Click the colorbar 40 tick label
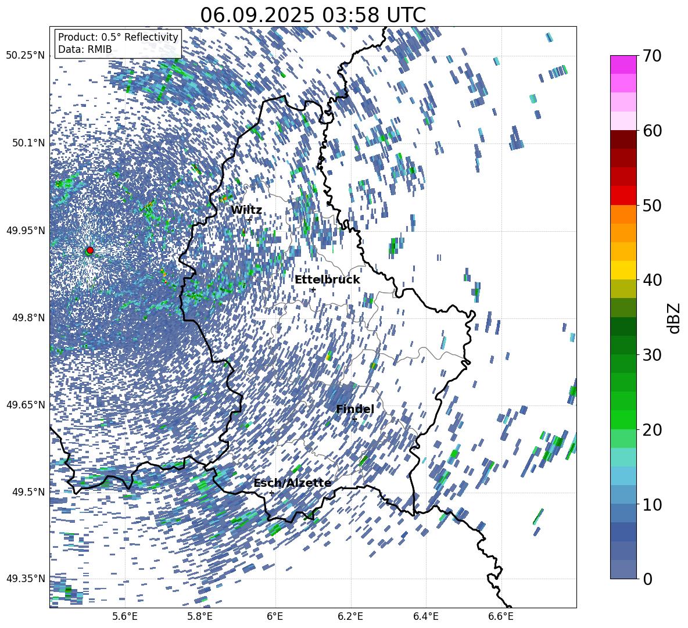The height and width of the screenshot is (628, 688). (x=652, y=280)
